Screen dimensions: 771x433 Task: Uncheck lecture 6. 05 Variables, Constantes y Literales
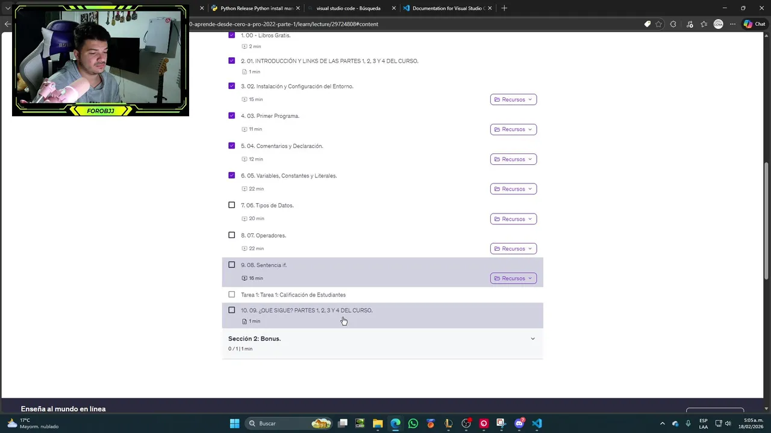[x=231, y=176]
